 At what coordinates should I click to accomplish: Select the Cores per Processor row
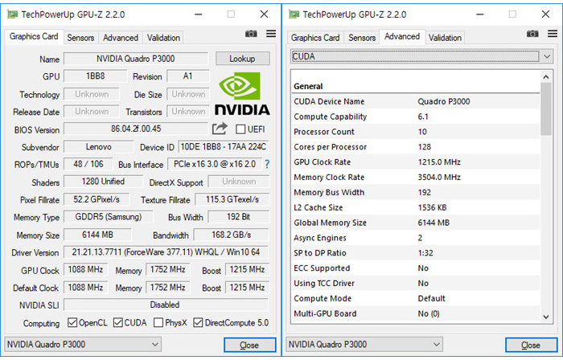tap(416, 147)
